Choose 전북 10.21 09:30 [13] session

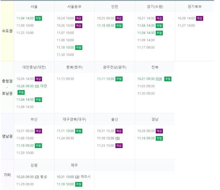(149, 79)
